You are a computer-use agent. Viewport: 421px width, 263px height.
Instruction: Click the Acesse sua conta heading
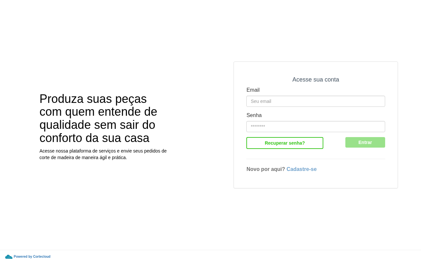pyautogui.click(x=316, y=80)
